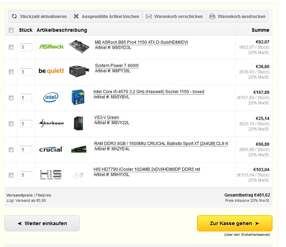This screenshot has width=286, height=247.
Task: Click the ASRock brand logo
Action: [51, 47]
